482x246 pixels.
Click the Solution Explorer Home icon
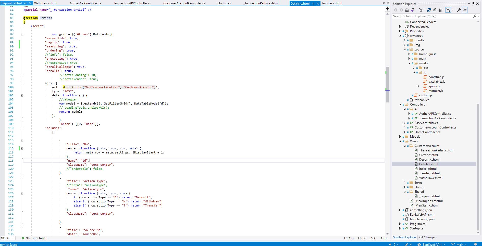tap(407, 10)
